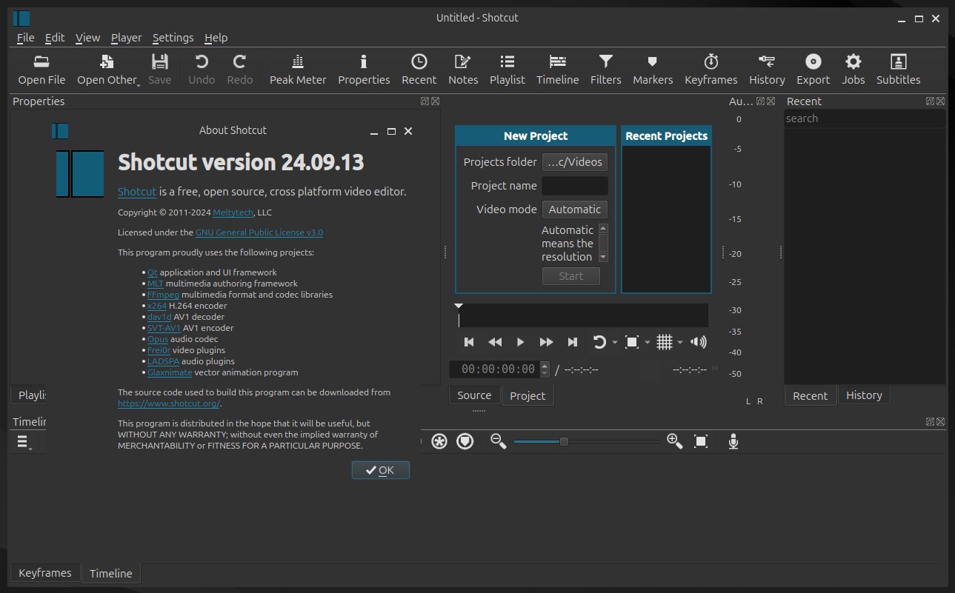
Task: Toggle ripple all tracks in timeline
Action: tap(439, 442)
